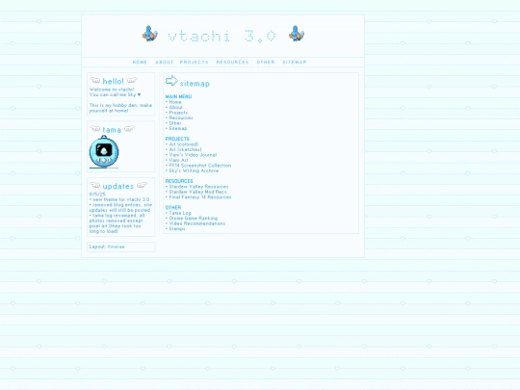The width and height of the screenshot is (520, 390).
Task: Click the sitemap page heading
Action: (195, 84)
